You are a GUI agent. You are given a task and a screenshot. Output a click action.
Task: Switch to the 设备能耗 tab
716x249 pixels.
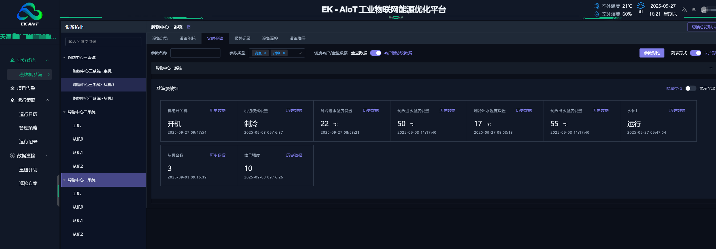pos(187,38)
